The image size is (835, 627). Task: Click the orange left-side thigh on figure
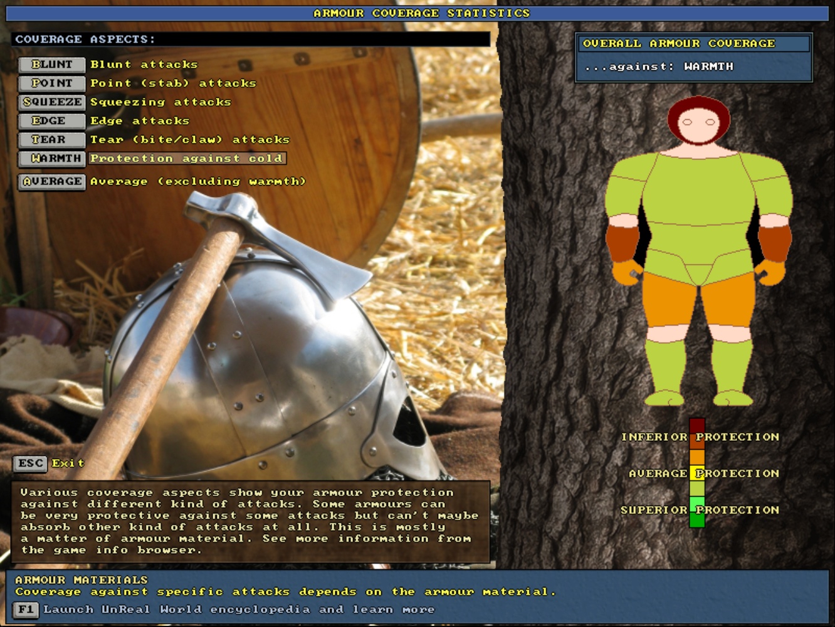tap(669, 301)
